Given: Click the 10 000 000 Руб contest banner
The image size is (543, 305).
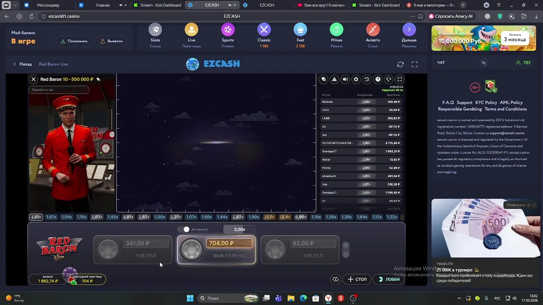Looking at the screenshot, I should [484, 38].
